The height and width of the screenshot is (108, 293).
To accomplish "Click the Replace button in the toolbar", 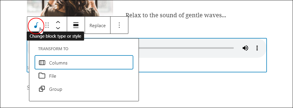I will (98, 25).
